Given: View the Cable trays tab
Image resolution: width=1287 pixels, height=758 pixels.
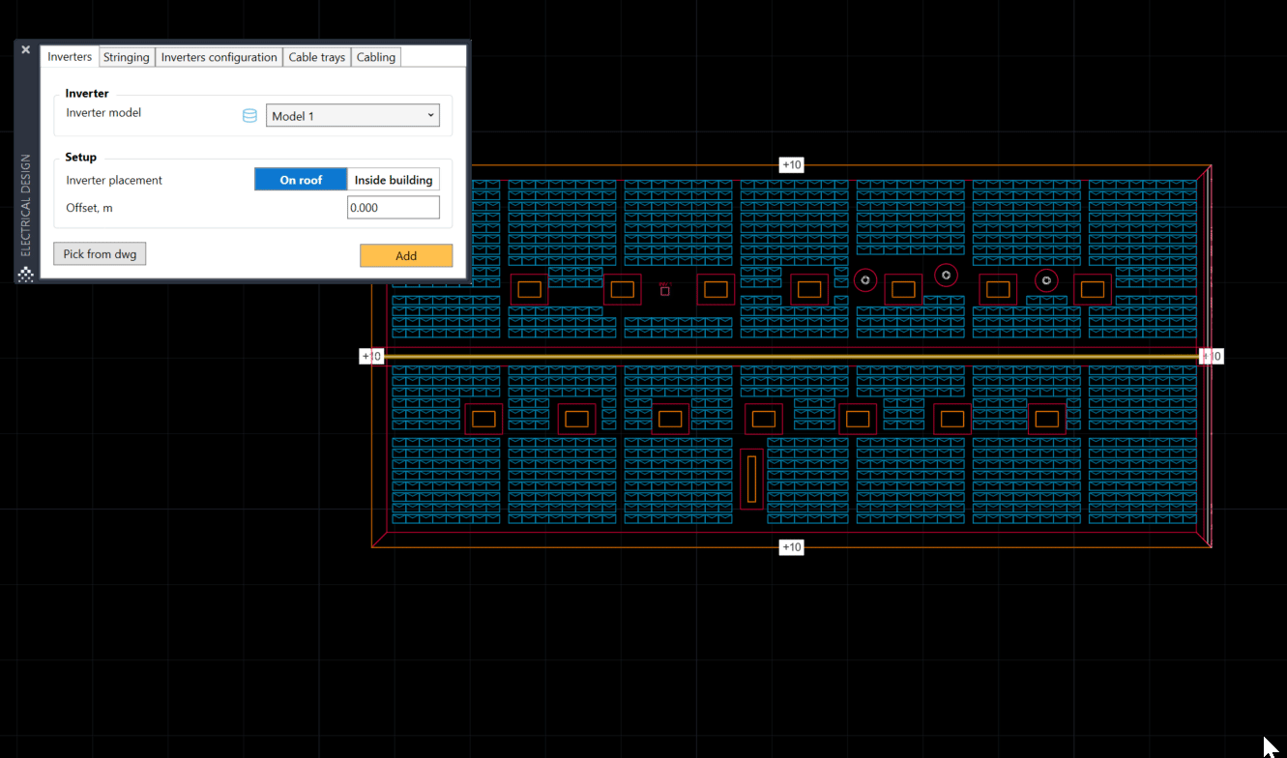Looking at the screenshot, I should 316,57.
